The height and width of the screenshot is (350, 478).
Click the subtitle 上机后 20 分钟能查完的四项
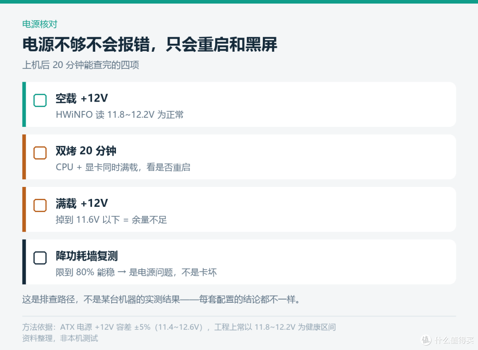pos(81,65)
